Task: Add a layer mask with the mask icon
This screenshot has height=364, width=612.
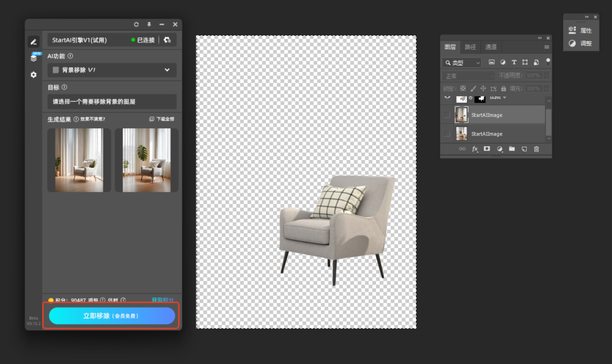Action: [486, 149]
